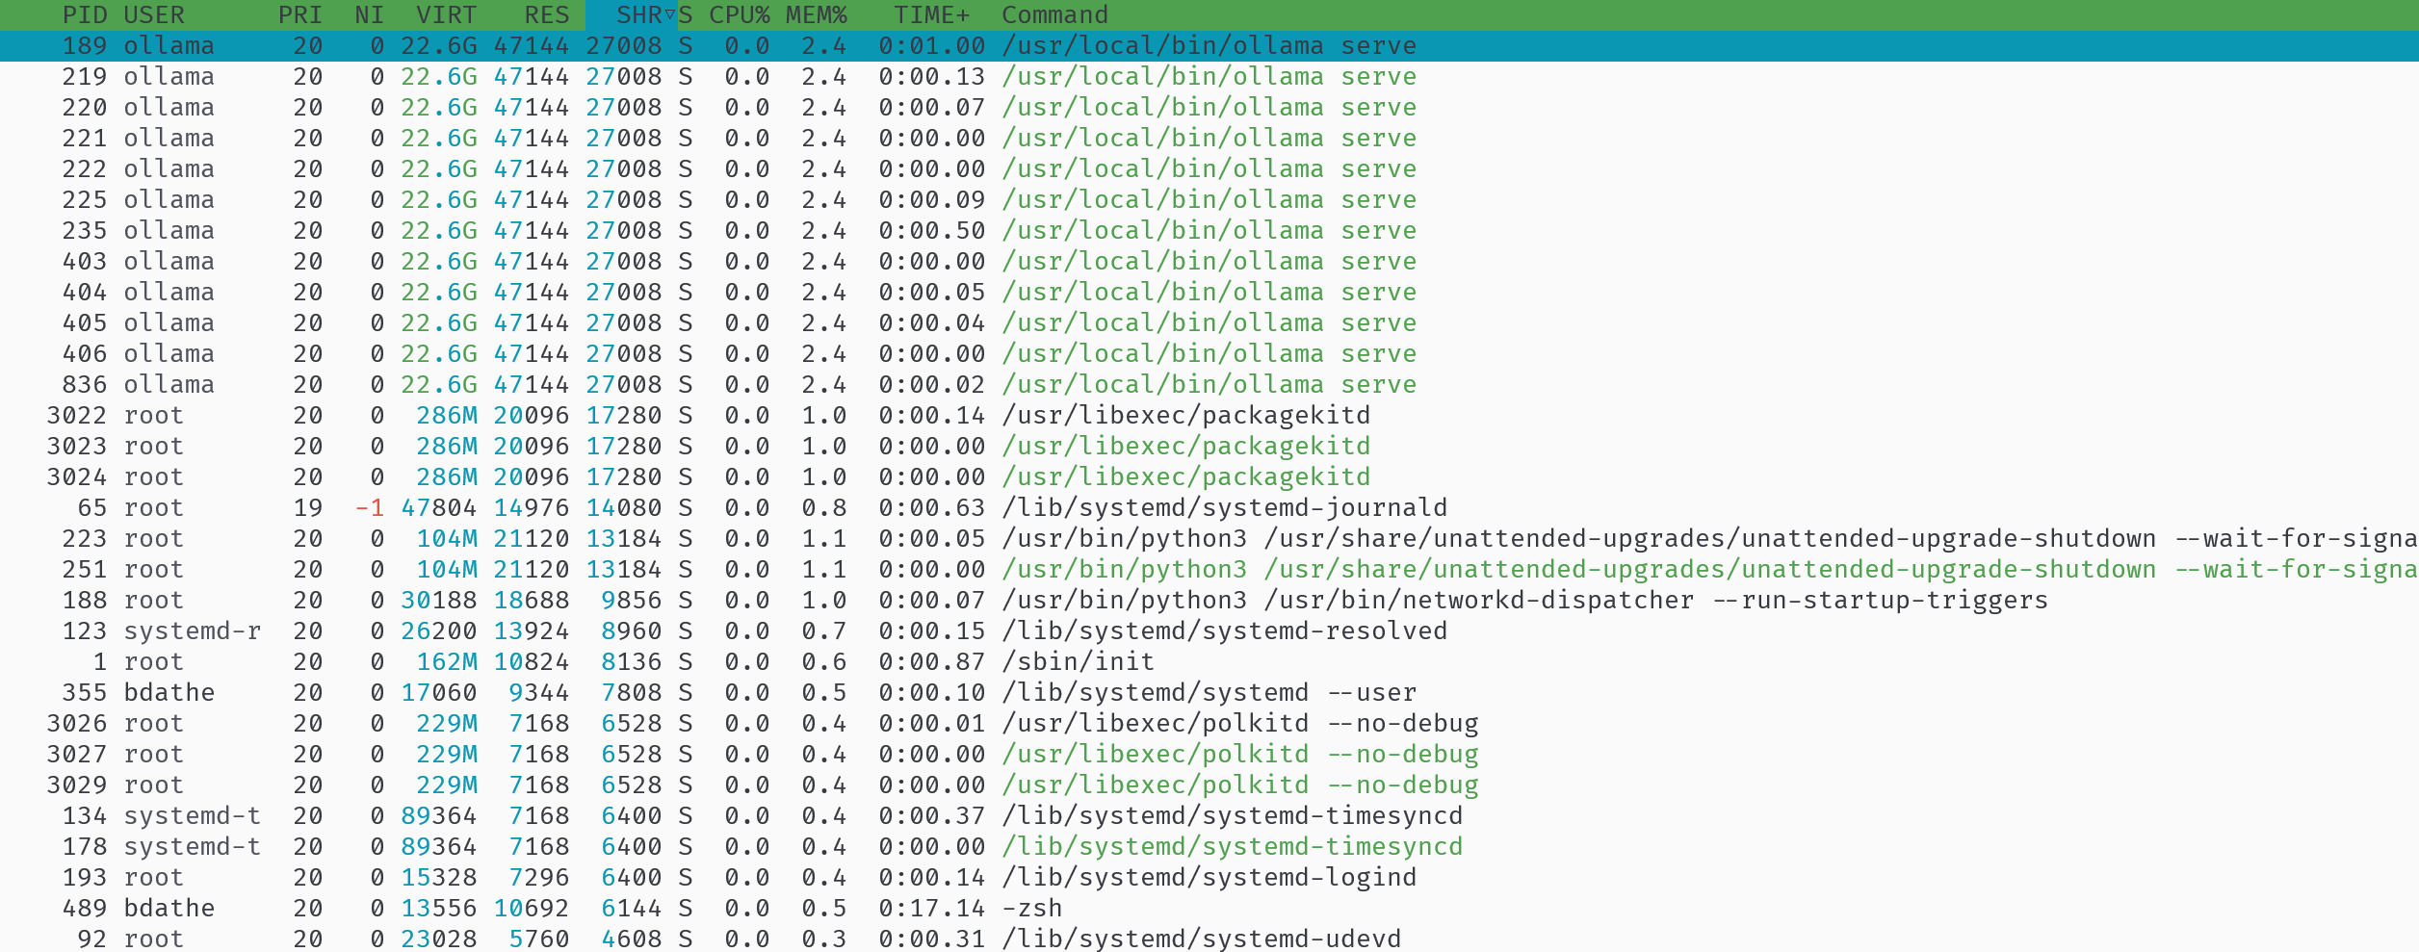The height and width of the screenshot is (952, 2419).
Task: Select /sbin/init process PID 1
Action: [x=1209, y=662]
